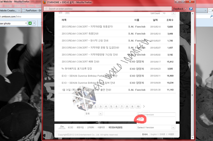Screen dimensions: 213x141
Task: Open post dated 2013.01.30 about 1월 31일
Action: coord(86,90)
